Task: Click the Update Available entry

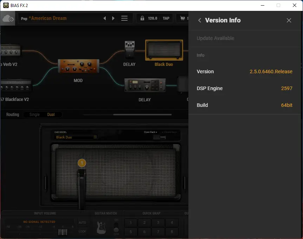Action: click(x=215, y=38)
